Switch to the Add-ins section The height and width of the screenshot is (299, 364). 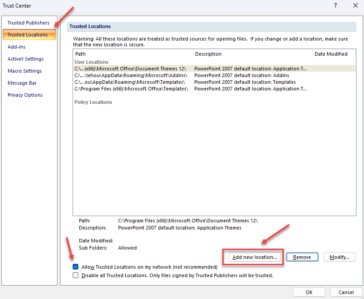pos(17,47)
